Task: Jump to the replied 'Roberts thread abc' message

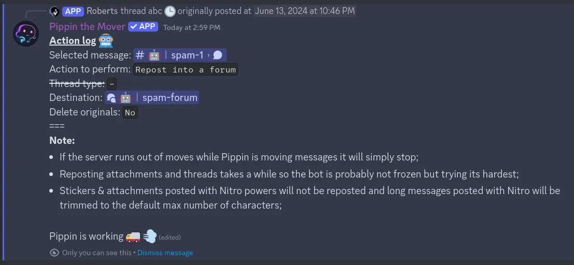Action: (x=124, y=11)
